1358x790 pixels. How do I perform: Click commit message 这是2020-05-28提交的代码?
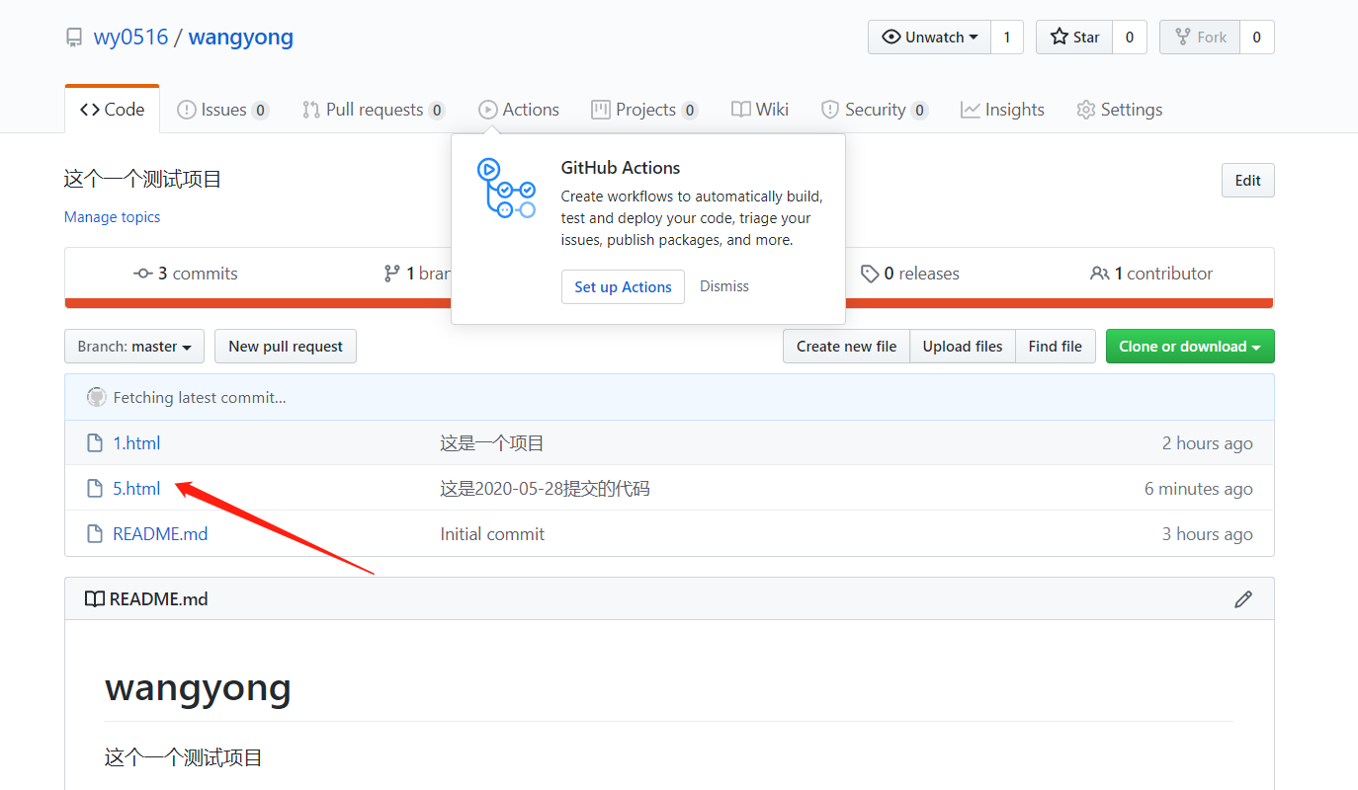[x=546, y=489]
